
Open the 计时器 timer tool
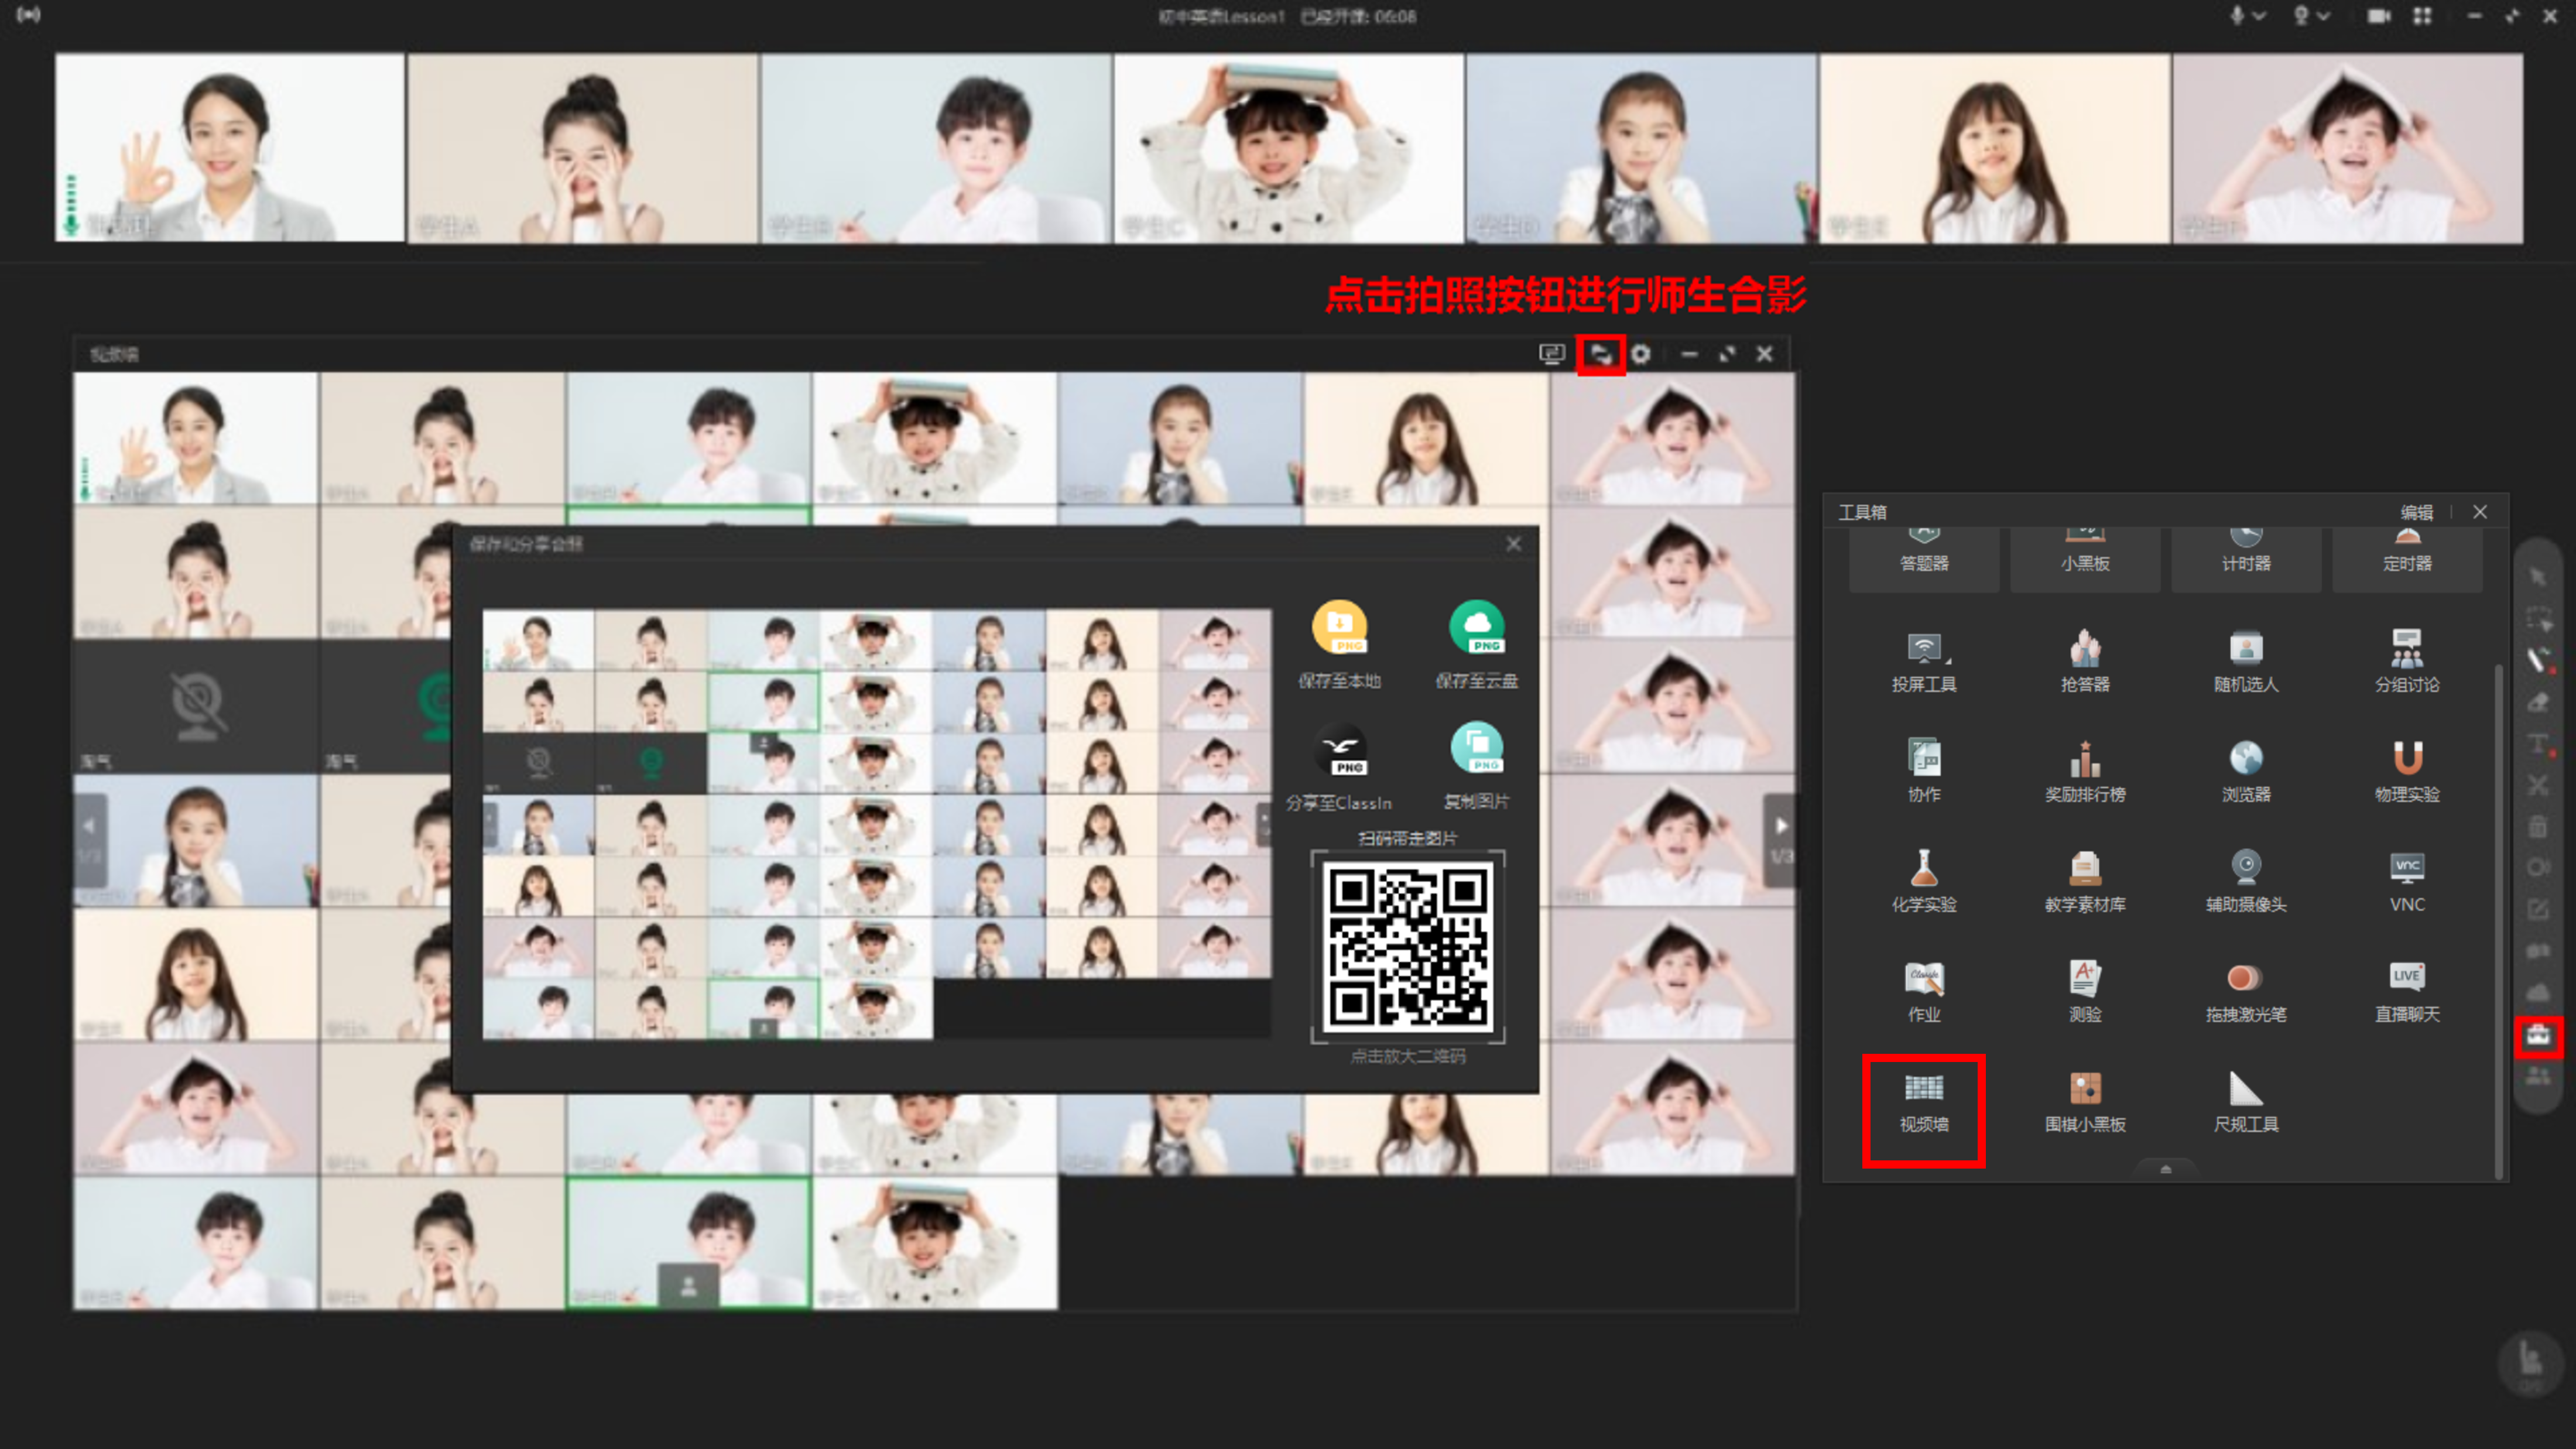point(2245,560)
